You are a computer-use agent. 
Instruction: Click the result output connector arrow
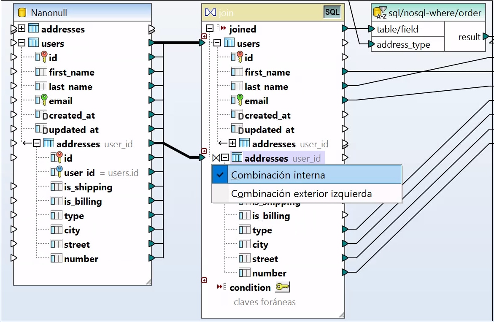[486, 37]
